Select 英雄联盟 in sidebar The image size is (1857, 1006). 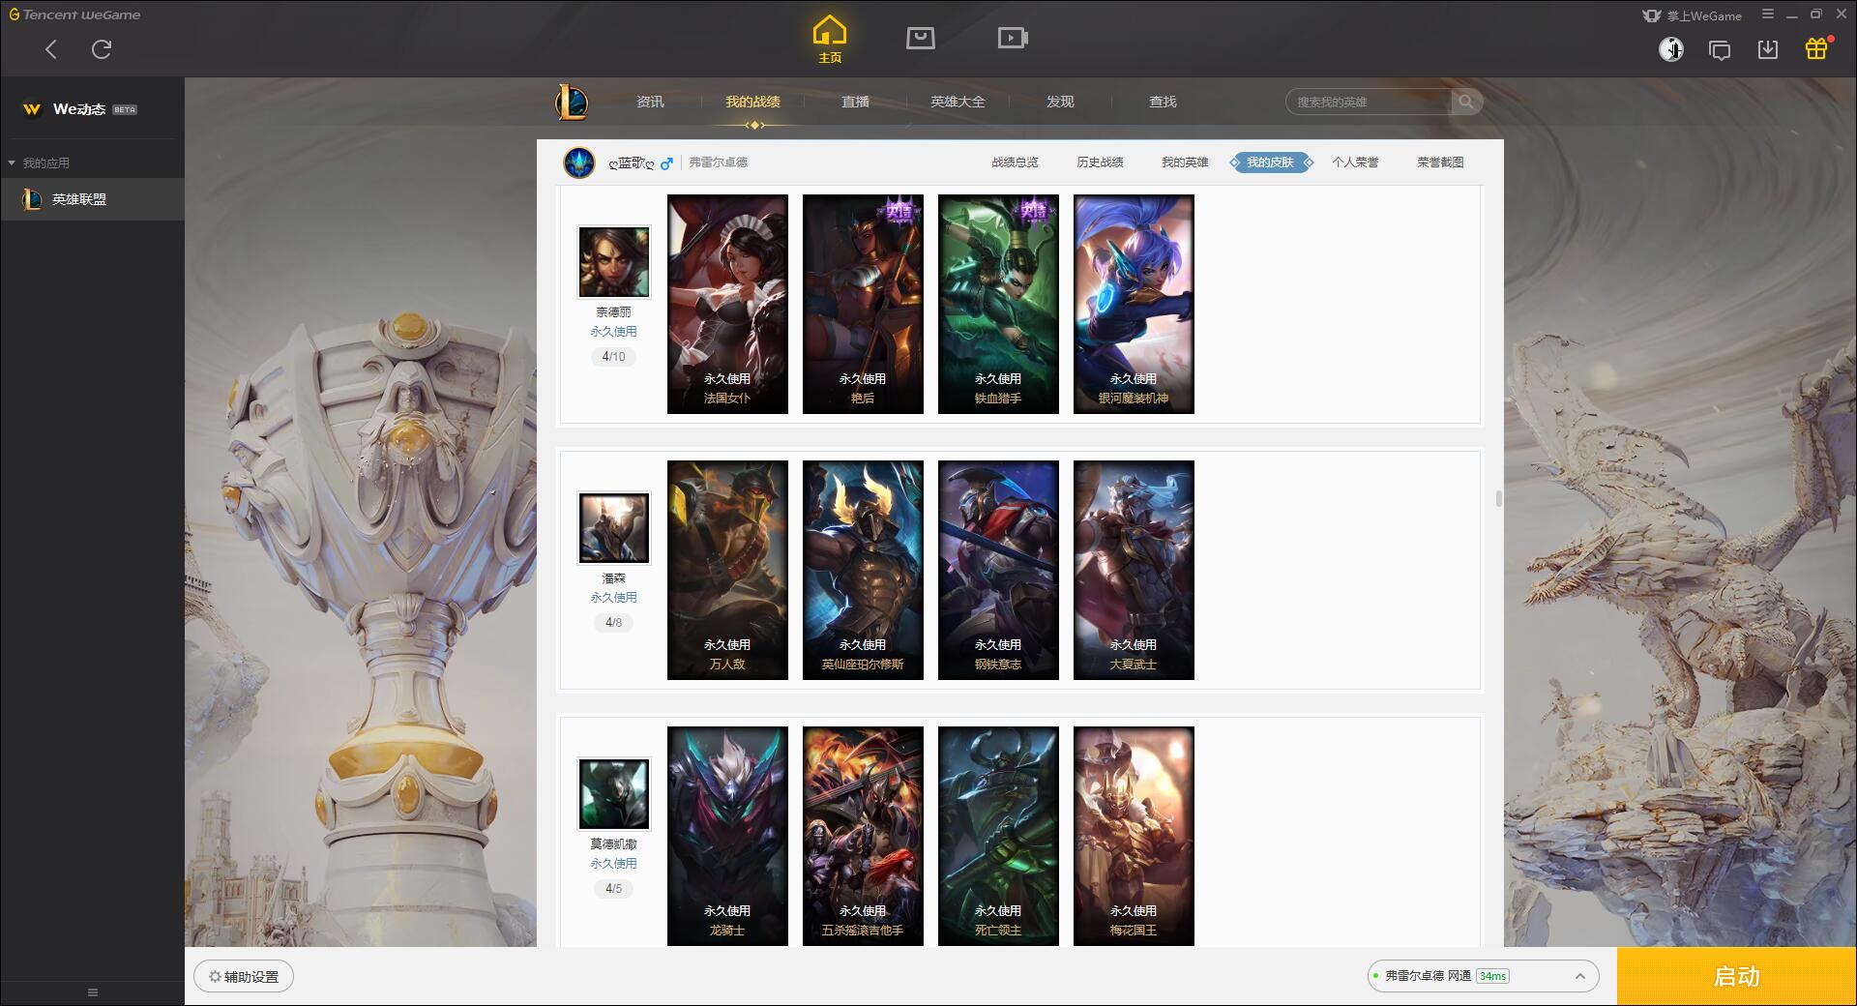[92, 199]
